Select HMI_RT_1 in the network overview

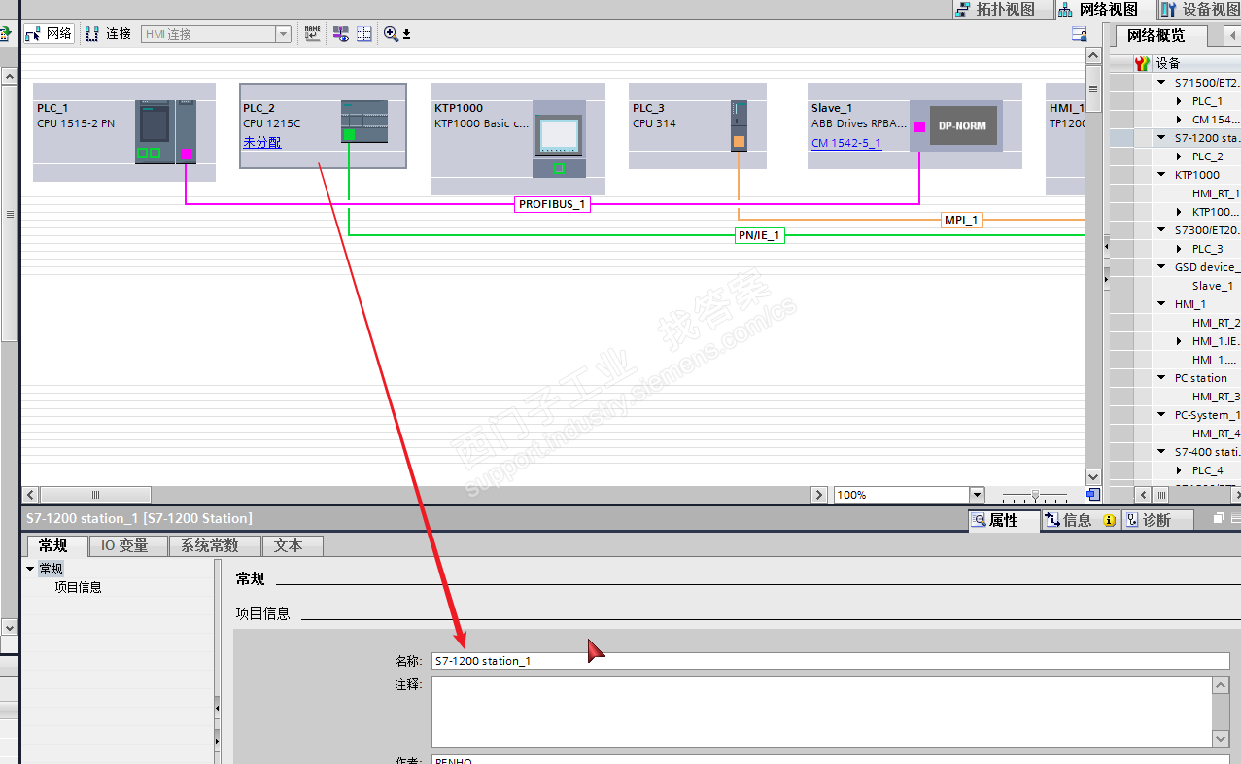click(1216, 193)
